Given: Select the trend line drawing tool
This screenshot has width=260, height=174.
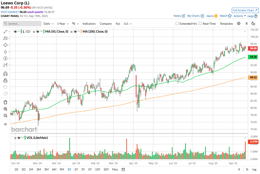Looking at the screenshot, I should point(5,32).
